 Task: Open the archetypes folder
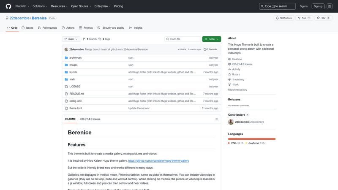pyautogui.click(x=76, y=58)
